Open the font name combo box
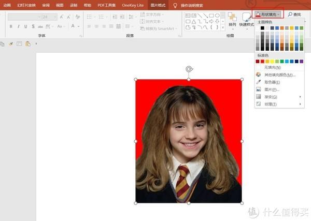 pos(24,17)
